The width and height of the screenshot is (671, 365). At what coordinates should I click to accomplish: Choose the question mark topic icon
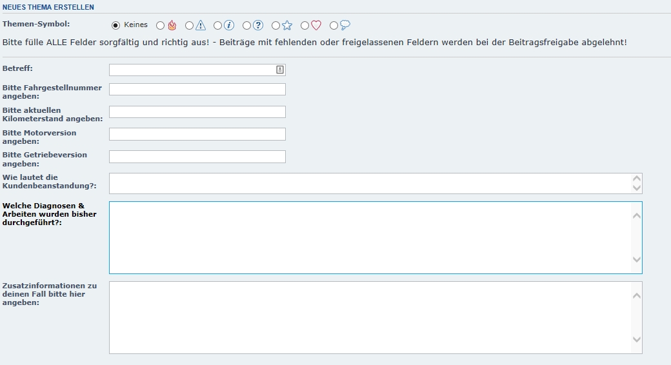click(x=257, y=26)
